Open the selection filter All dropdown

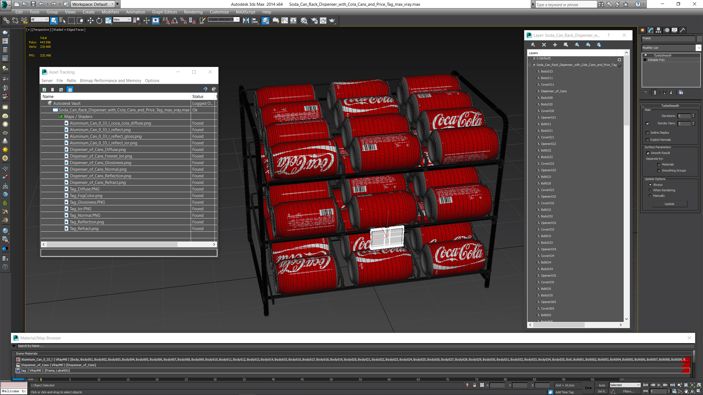tap(39, 19)
